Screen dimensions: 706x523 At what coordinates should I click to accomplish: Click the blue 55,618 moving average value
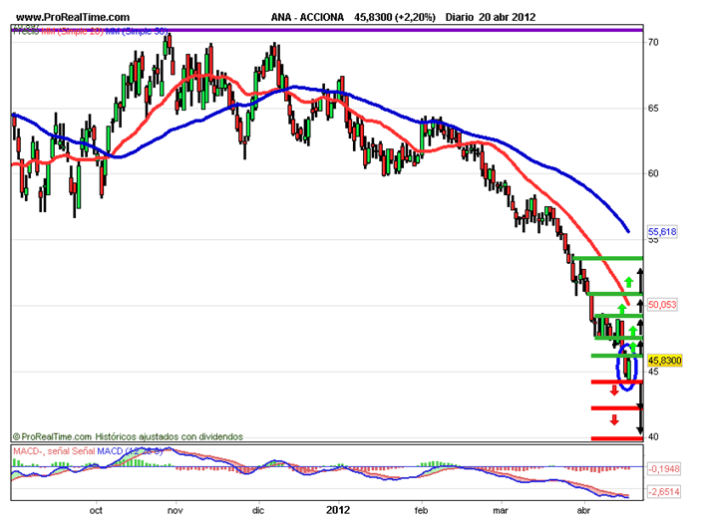(x=662, y=231)
